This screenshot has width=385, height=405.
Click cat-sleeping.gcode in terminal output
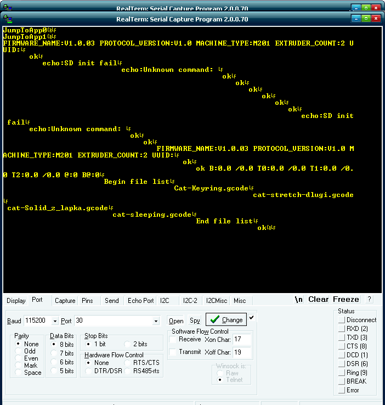pos(152,215)
